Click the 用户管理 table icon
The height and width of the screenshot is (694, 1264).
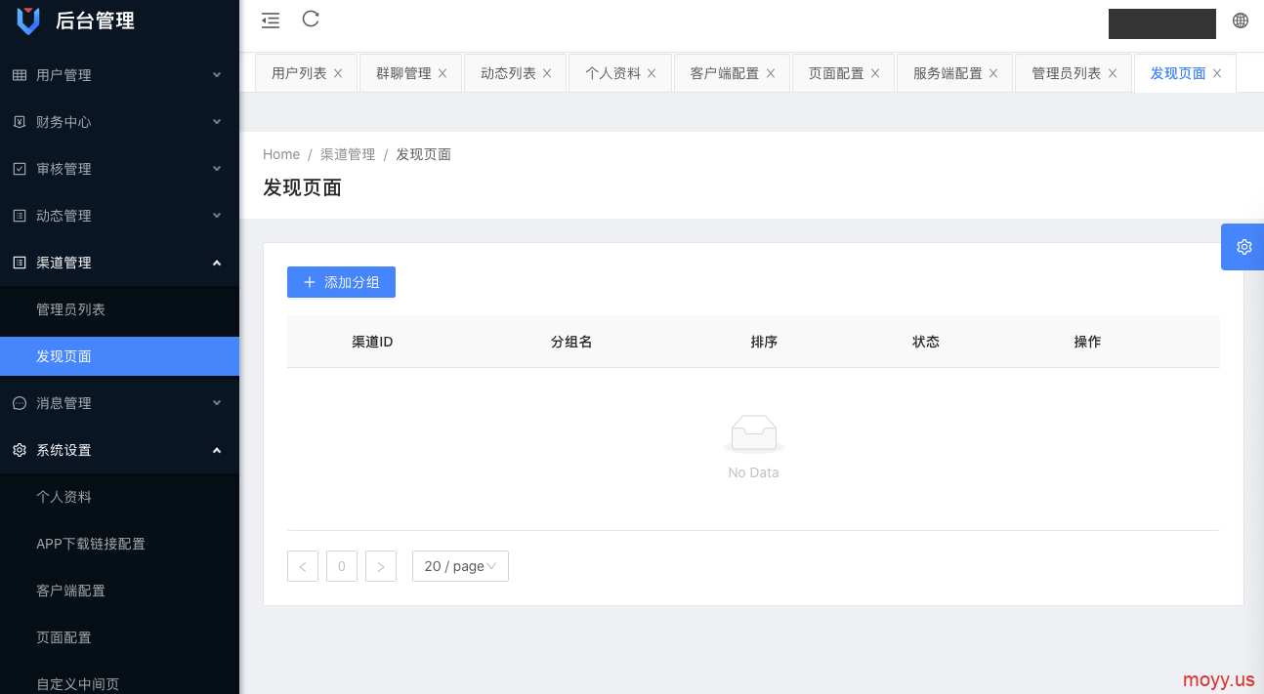coord(20,75)
